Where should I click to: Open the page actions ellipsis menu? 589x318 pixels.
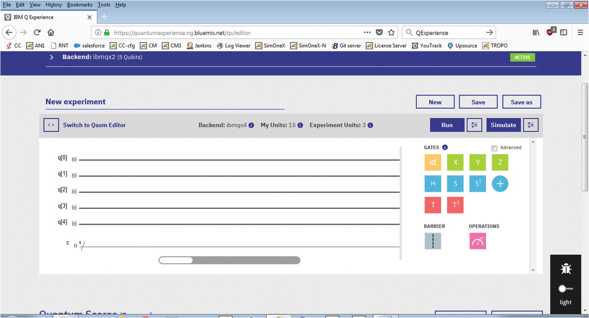367,32
